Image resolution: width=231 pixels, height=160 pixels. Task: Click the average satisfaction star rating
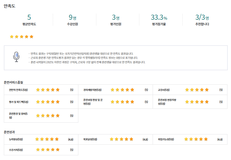click(22, 36)
